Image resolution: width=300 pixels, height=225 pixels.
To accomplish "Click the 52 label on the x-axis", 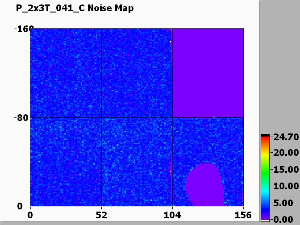I will (102, 215).
